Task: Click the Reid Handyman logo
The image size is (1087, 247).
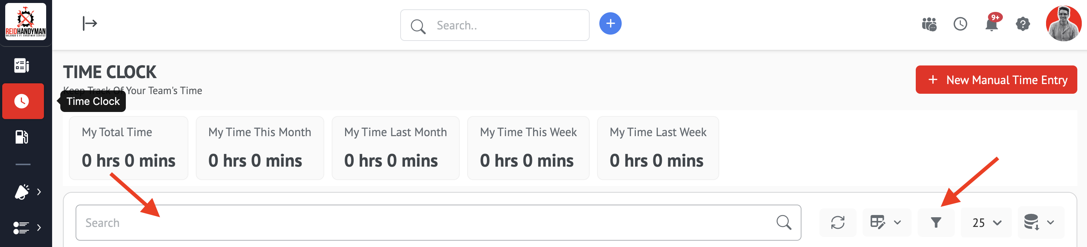Action: click(x=25, y=22)
